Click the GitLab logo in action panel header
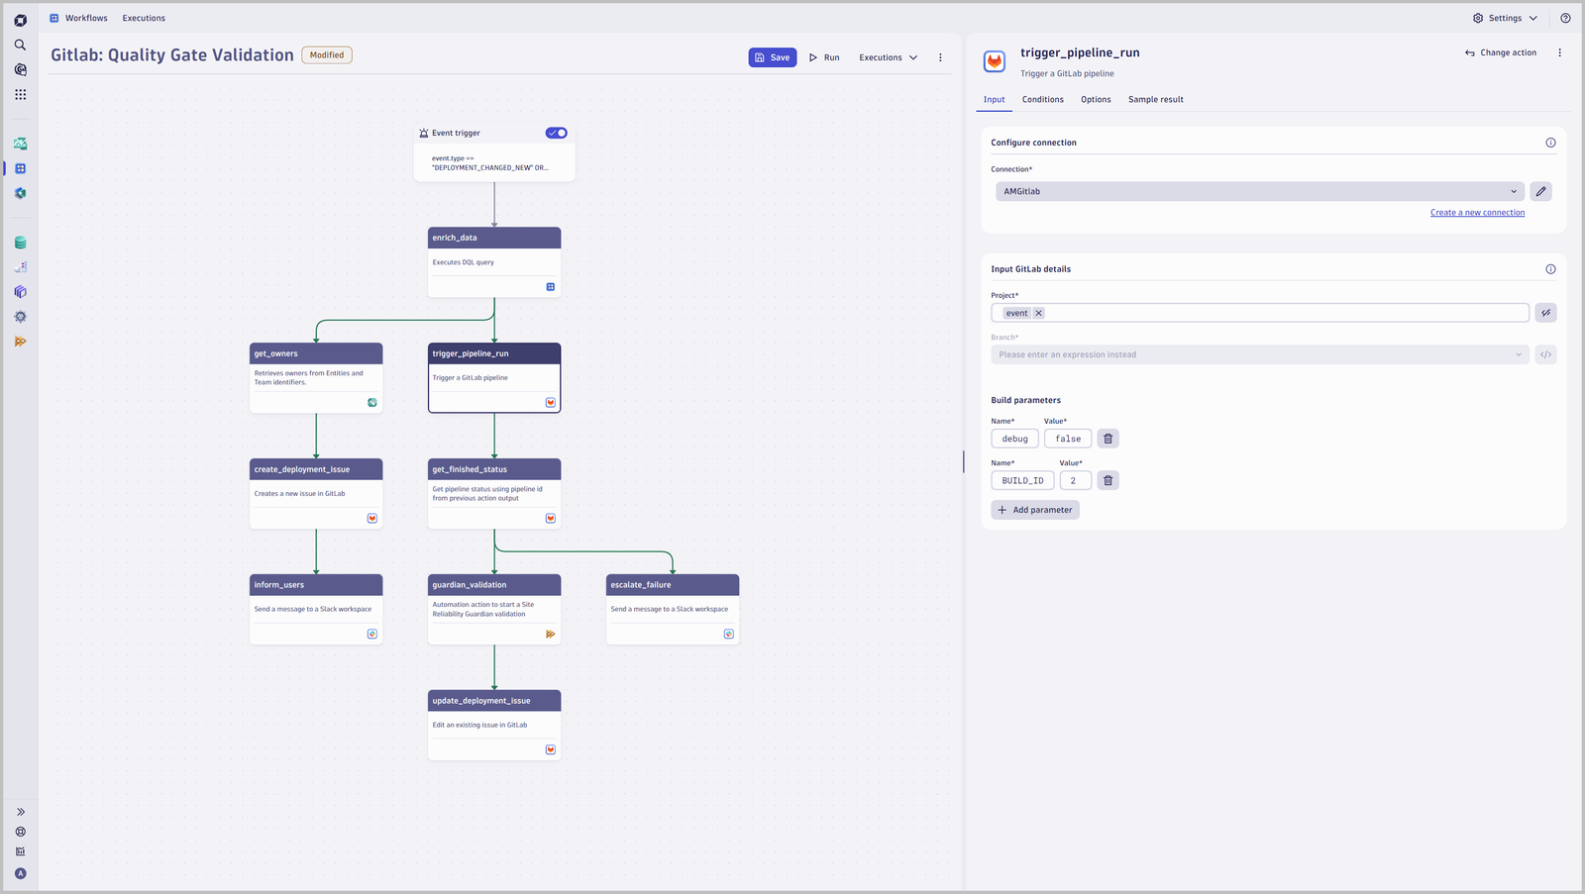 [995, 61]
